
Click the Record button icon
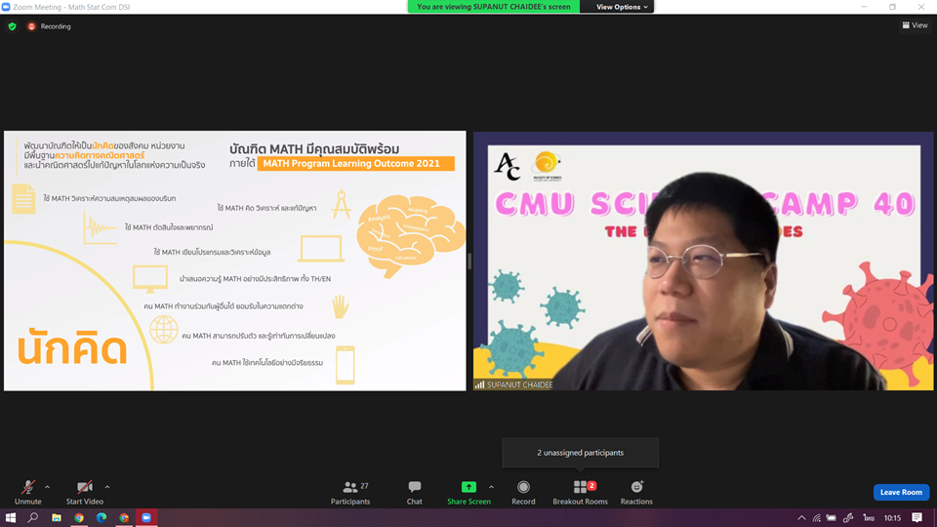coord(523,487)
